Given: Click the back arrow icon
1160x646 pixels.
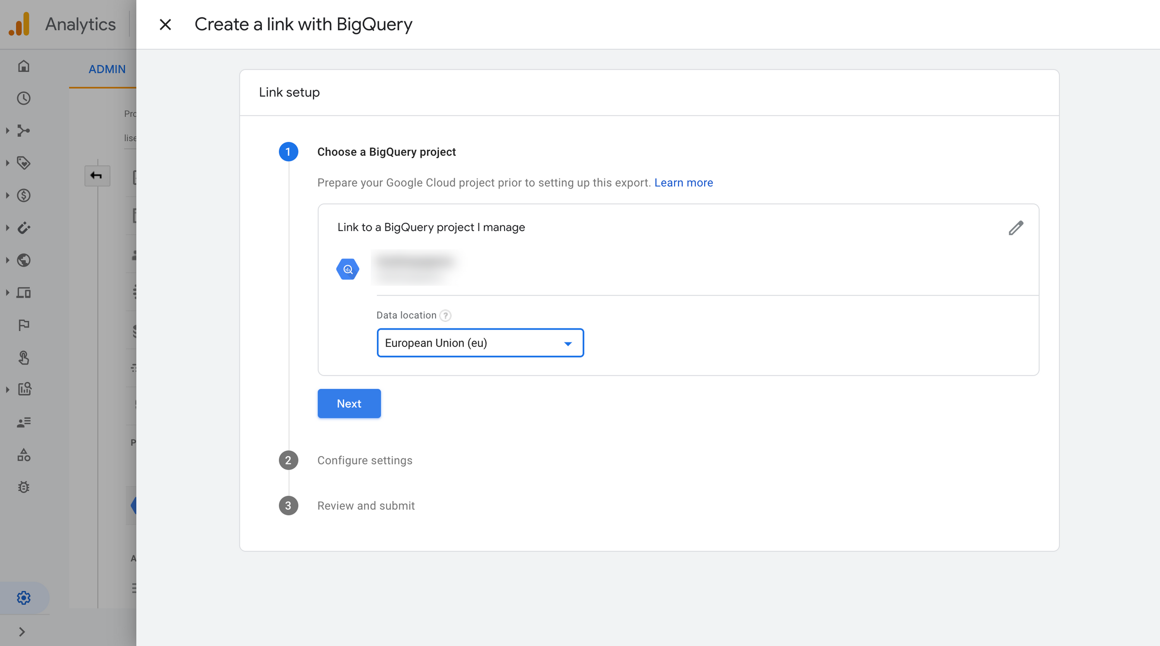Looking at the screenshot, I should pyautogui.click(x=97, y=175).
